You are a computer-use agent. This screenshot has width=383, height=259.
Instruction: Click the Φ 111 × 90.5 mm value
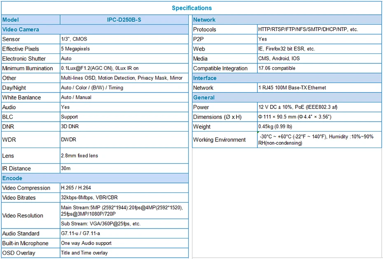point(295,117)
